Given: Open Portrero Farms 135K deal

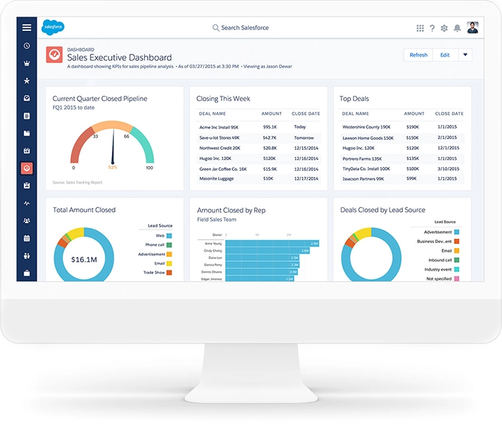Looking at the screenshot, I should click(x=361, y=158).
